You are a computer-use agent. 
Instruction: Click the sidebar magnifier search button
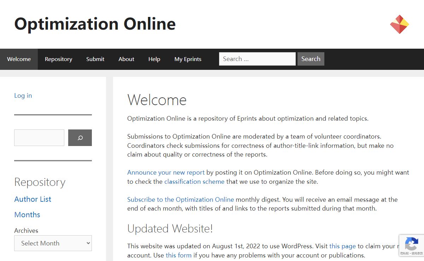(80, 138)
